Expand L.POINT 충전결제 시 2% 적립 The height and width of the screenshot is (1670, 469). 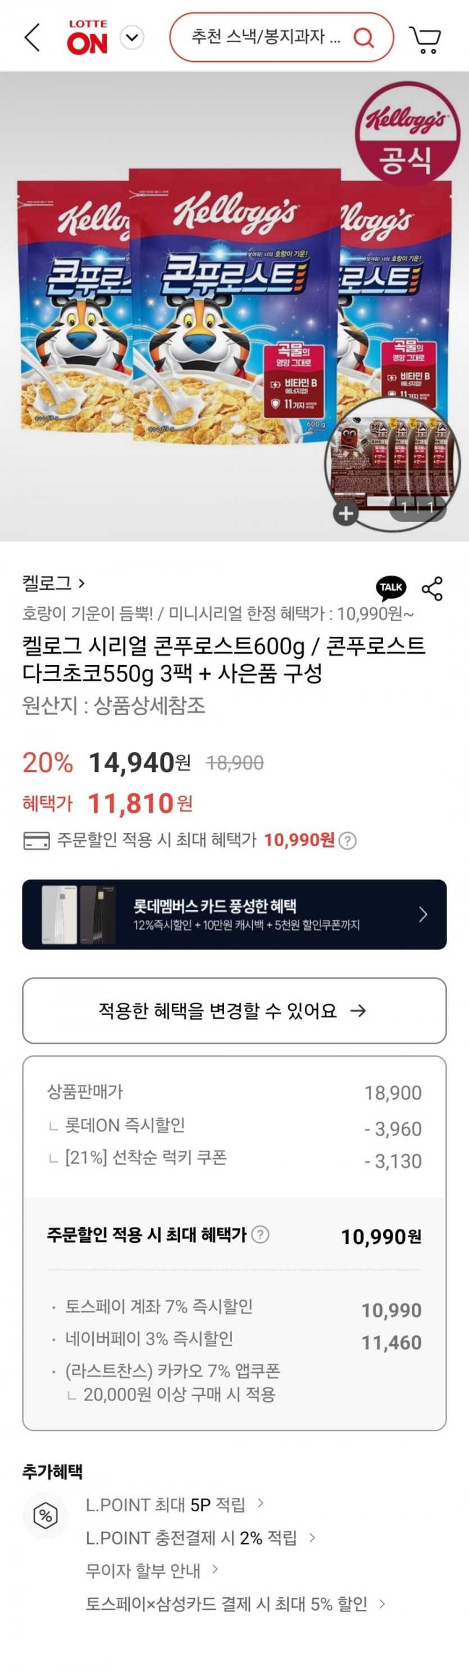click(201, 1537)
